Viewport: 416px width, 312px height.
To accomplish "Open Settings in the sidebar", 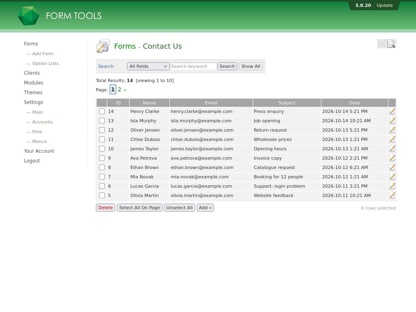I will 33,102.
